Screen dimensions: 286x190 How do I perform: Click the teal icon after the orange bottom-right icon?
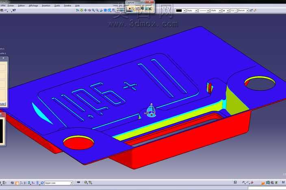268,183
